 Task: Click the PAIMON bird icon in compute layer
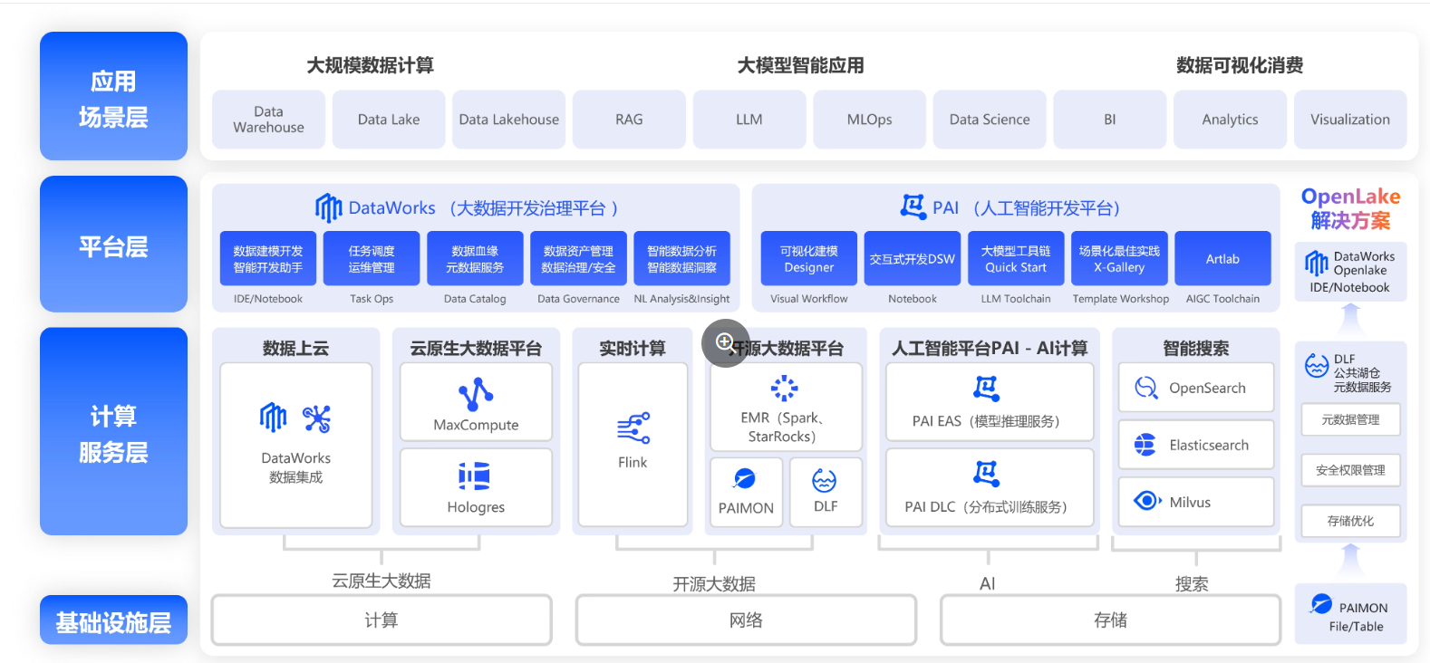pyautogui.click(x=745, y=478)
